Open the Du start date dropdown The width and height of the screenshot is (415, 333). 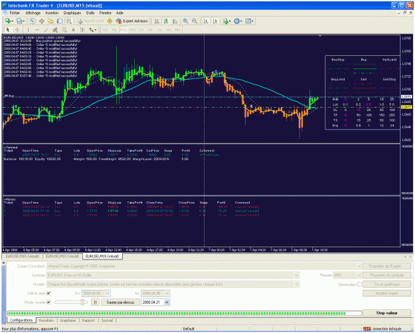(x=107, y=293)
